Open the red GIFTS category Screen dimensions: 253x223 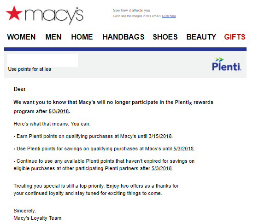[235, 37]
